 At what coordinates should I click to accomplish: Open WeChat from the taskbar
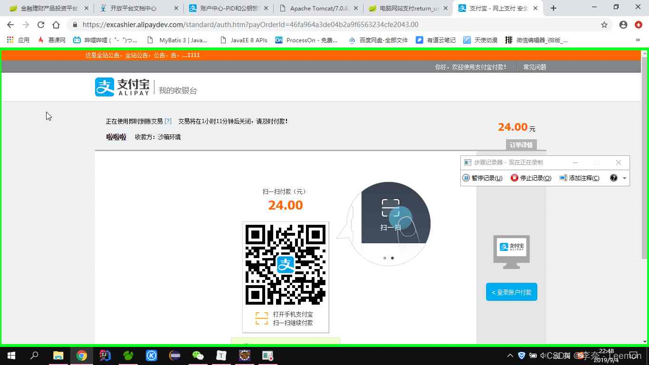(x=198, y=355)
